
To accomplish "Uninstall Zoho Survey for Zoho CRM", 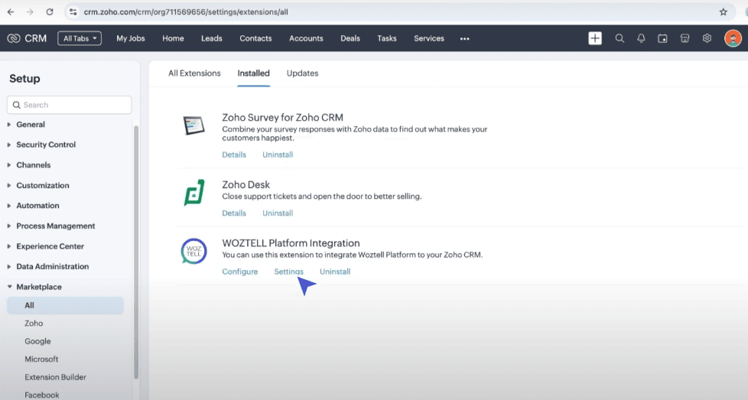I will tap(278, 154).
